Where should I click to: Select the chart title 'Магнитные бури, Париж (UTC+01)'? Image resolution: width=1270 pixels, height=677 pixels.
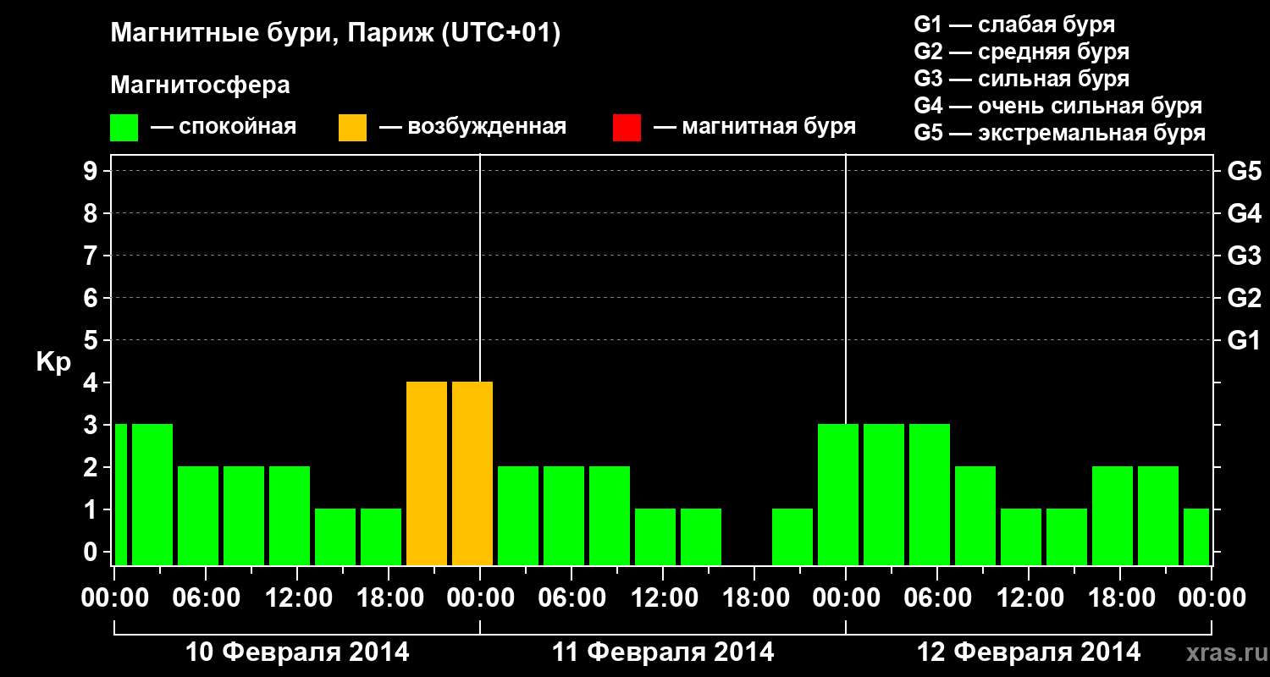pos(335,35)
